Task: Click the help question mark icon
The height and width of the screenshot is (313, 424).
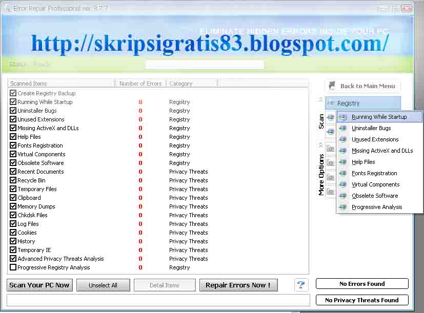Action: [301, 285]
